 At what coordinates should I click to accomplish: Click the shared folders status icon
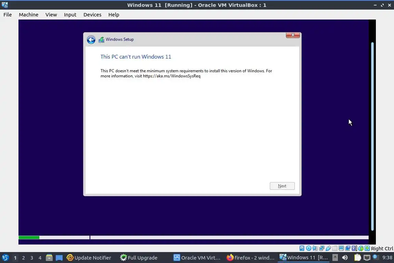[348, 248]
